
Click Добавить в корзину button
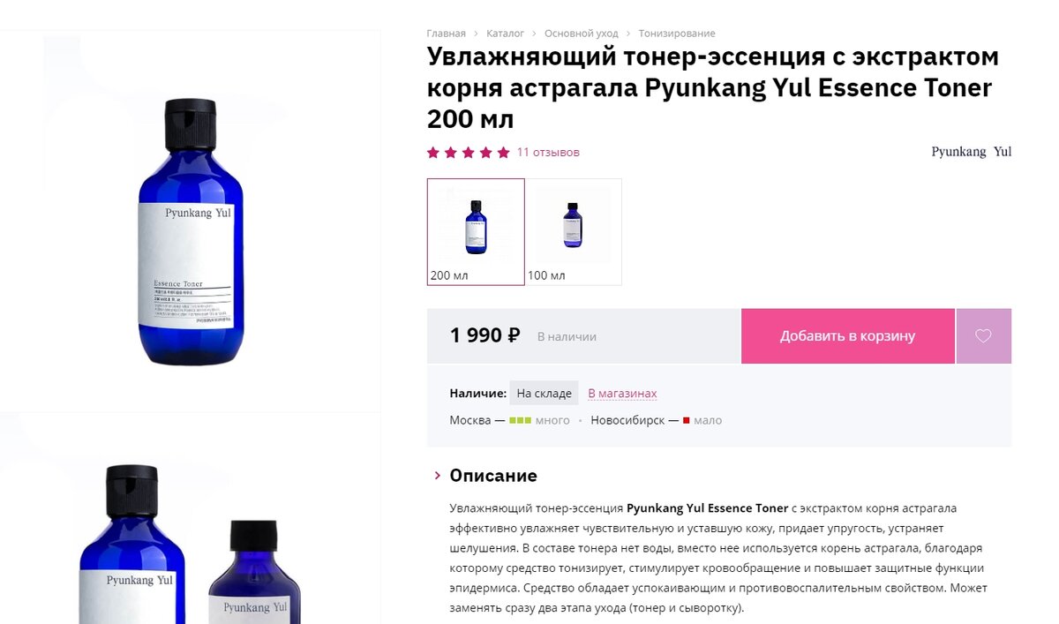point(848,336)
